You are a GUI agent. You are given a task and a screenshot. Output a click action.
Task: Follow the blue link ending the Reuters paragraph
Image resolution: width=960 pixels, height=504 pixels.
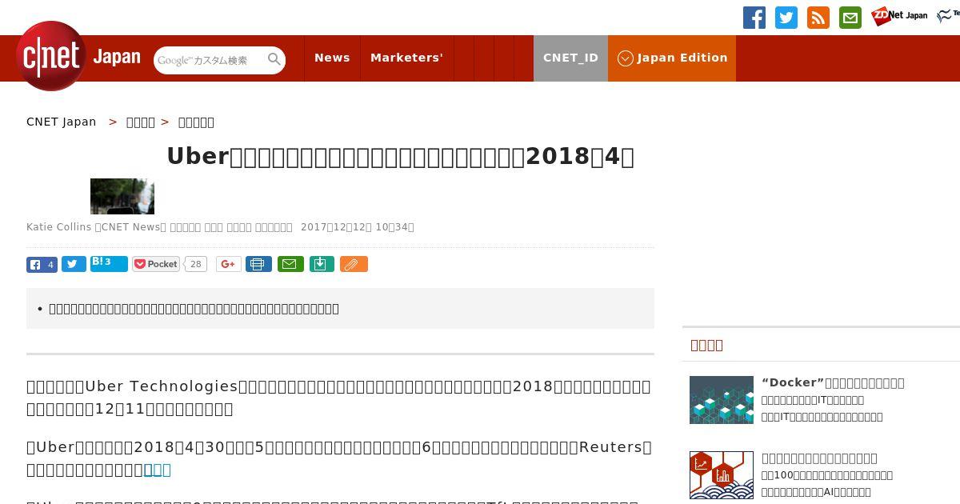[157, 470]
